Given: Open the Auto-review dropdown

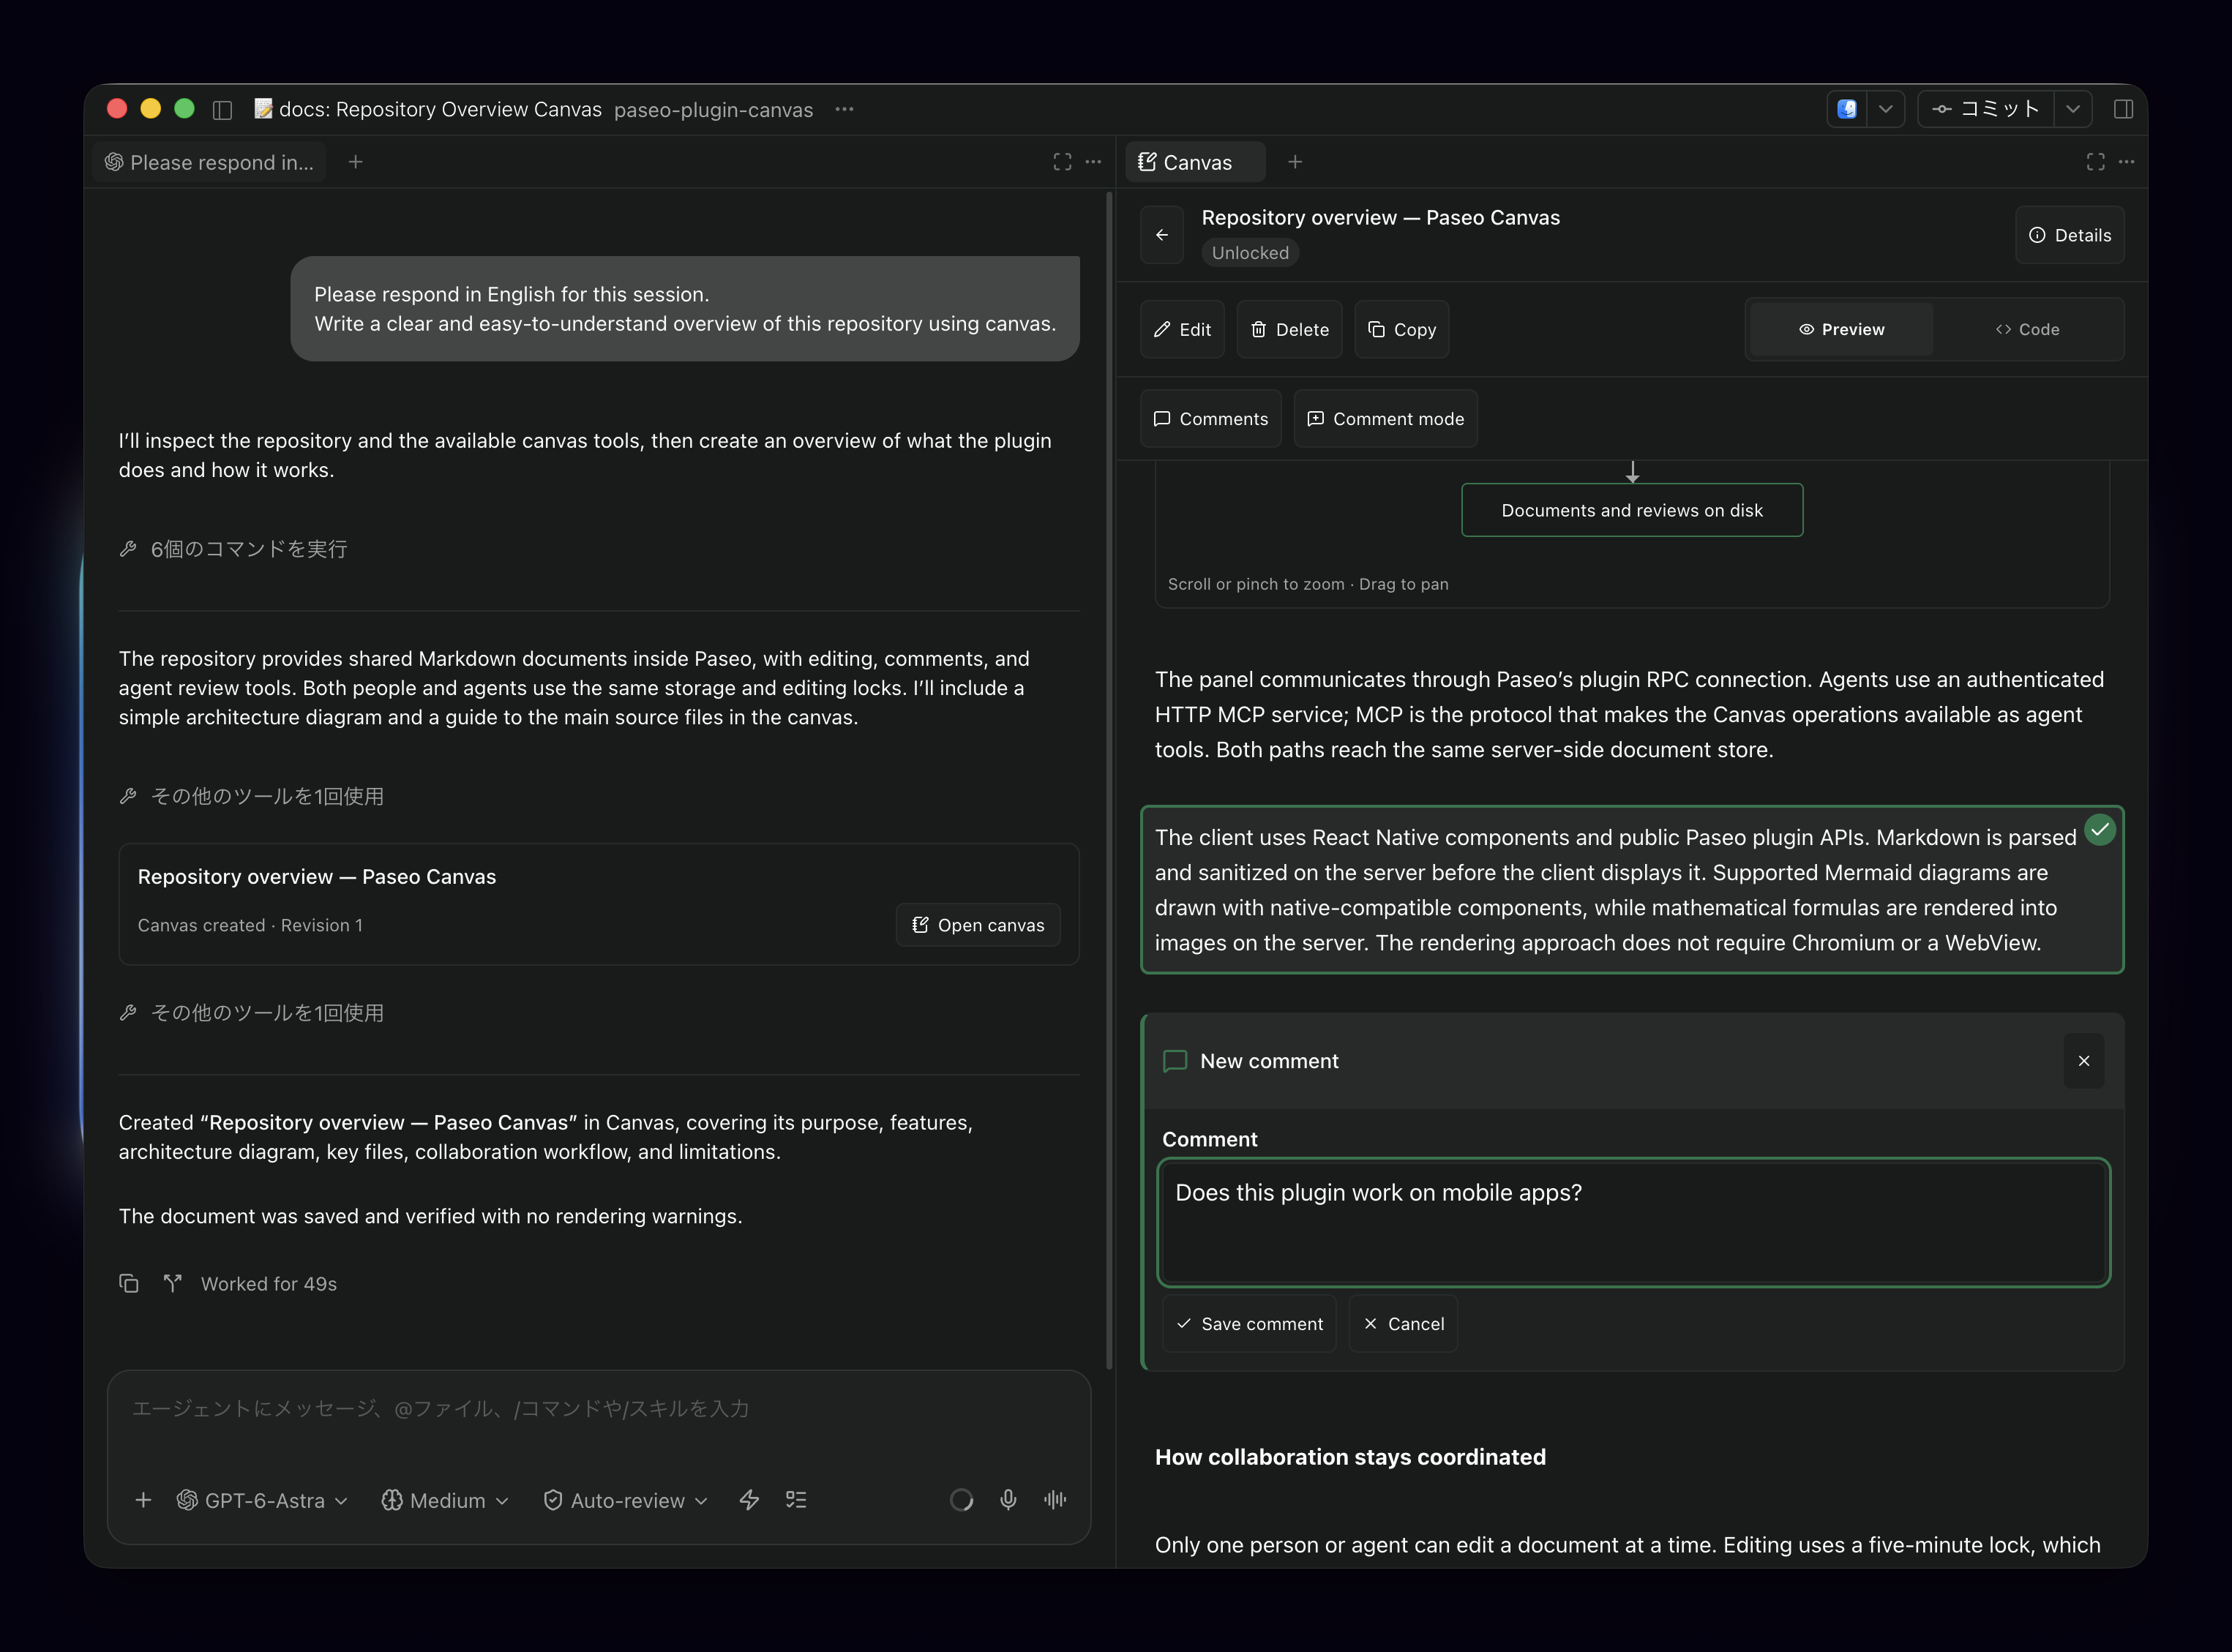Looking at the screenshot, I should click(x=625, y=1500).
